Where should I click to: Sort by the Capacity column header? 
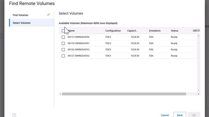(132, 31)
